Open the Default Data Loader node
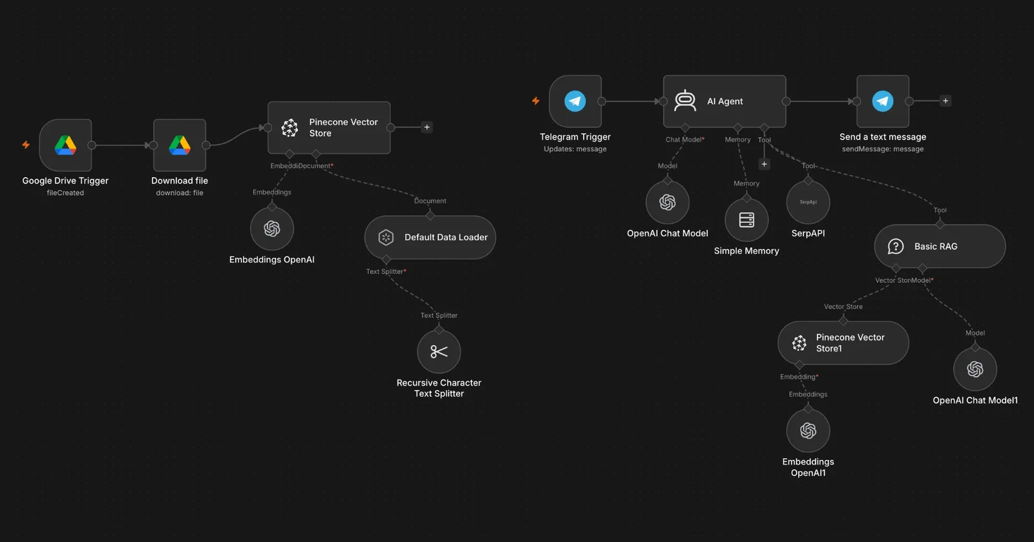1034x542 pixels. [x=430, y=238]
